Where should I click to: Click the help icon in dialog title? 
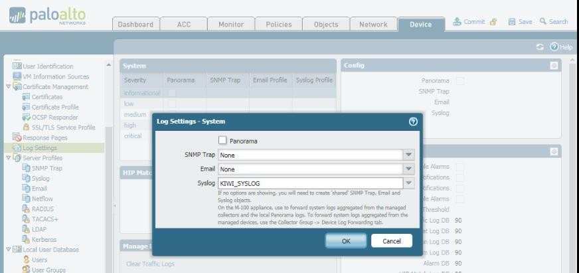pos(412,122)
